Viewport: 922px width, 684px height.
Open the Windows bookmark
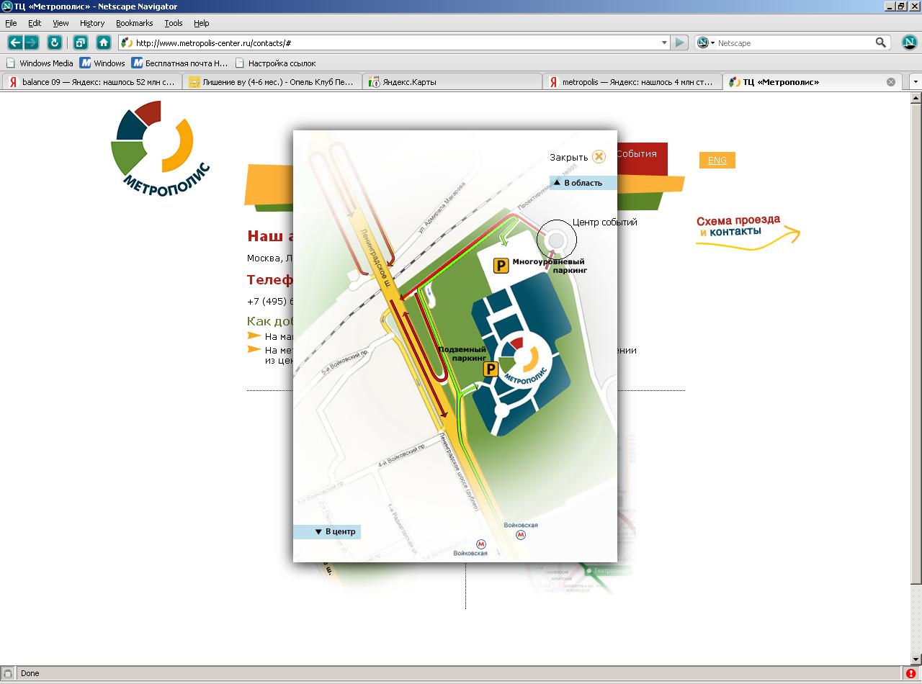click(x=102, y=63)
